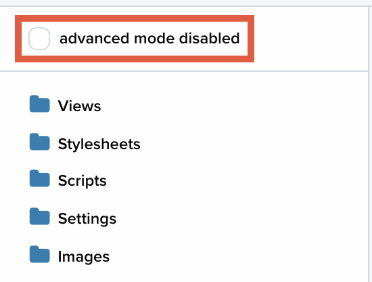The height and width of the screenshot is (282, 372).
Task: Click the Images folder icon
Action: 40,254
